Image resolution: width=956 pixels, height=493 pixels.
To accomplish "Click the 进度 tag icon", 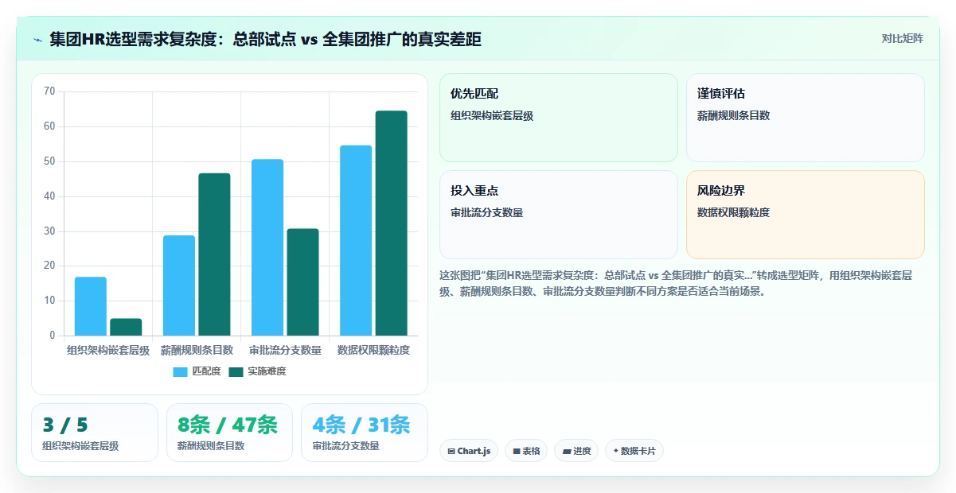I will (567, 451).
